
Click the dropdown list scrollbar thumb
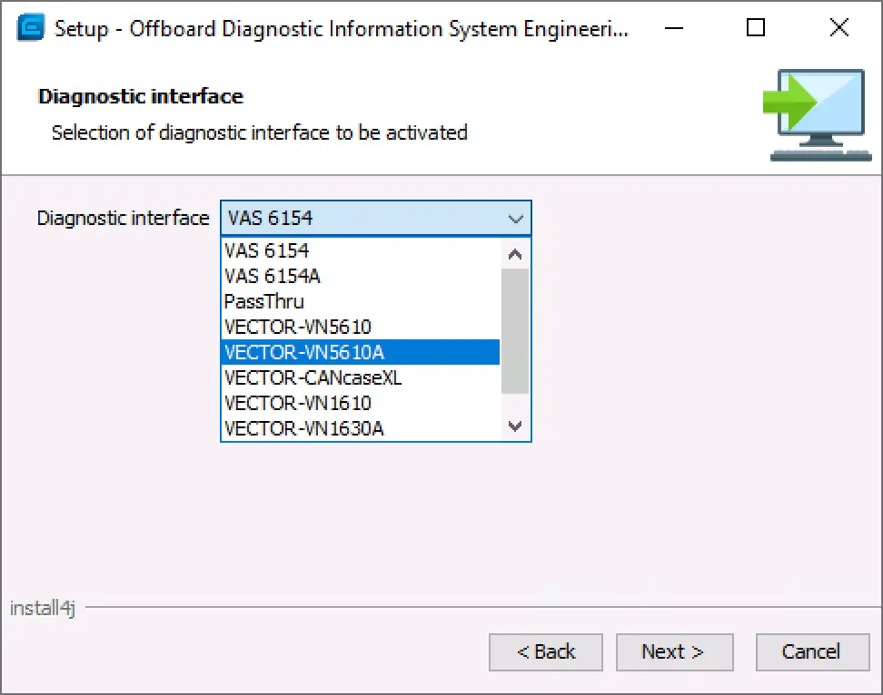click(x=515, y=331)
